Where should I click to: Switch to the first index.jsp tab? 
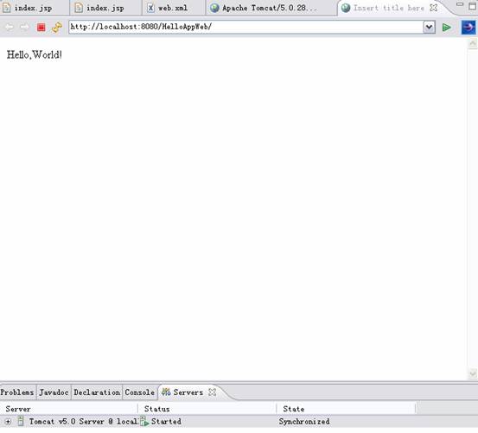click(33, 8)
